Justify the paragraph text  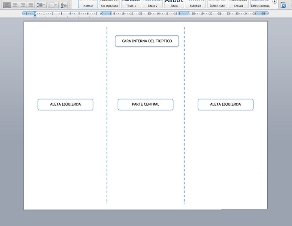point(31,5)
